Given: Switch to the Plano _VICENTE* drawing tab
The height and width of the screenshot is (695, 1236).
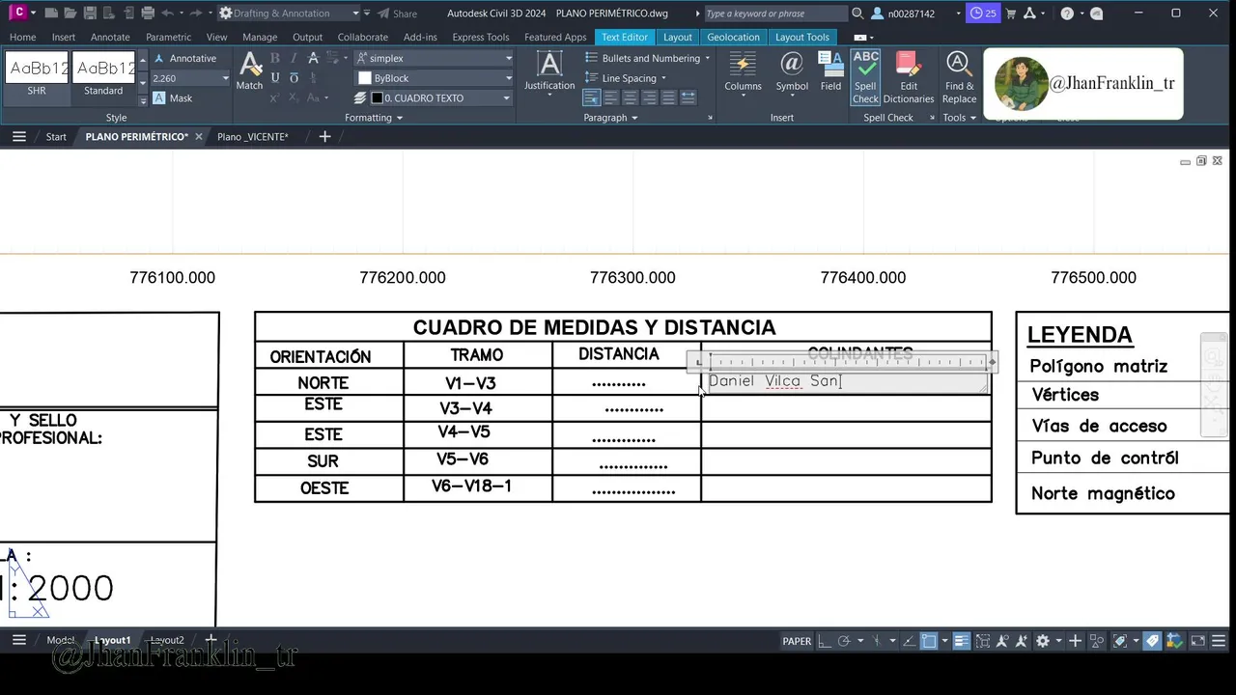Looking at the screenshot, I should click(x=252, y=137).
